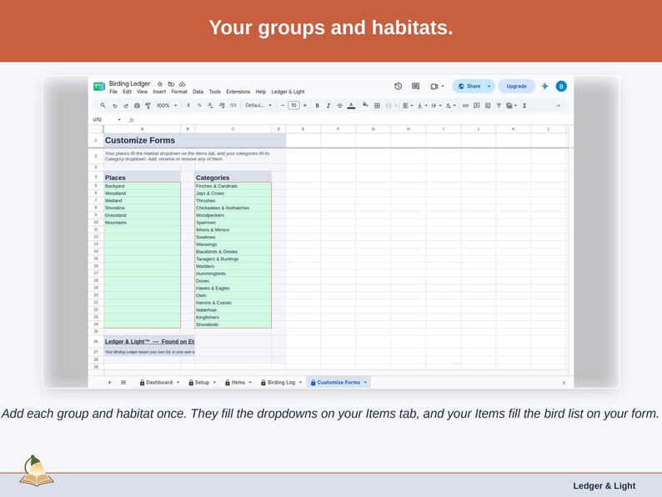Open filter views dropdown
Screen dimensions: 662x497
(x=511, y=106)
